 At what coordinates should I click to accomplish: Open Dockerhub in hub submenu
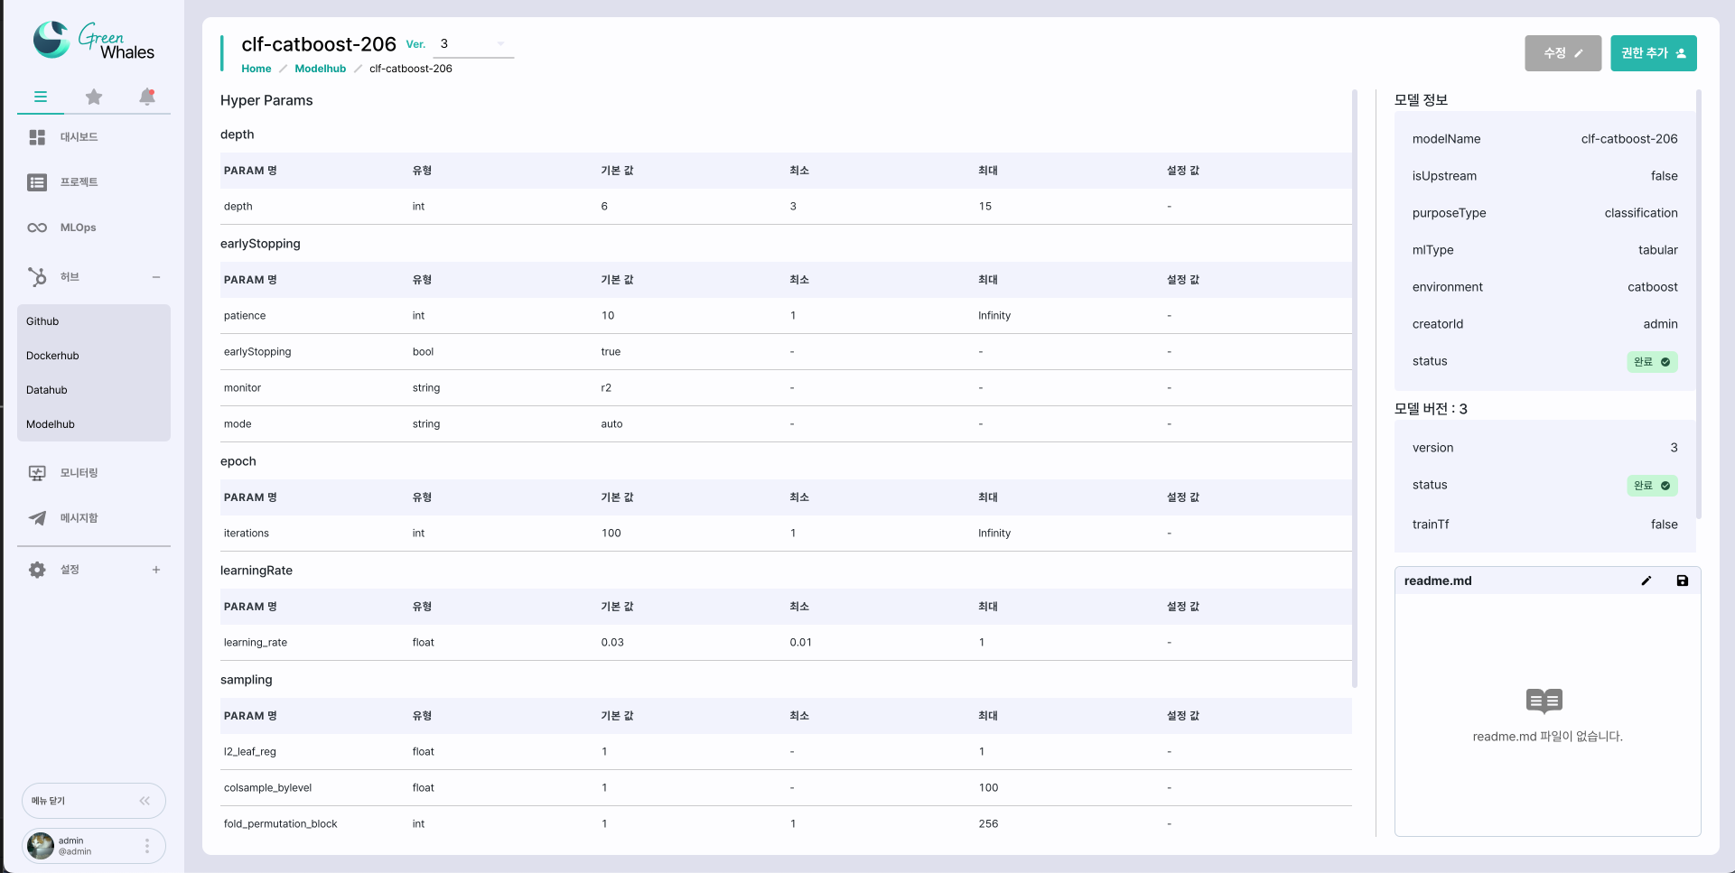point(52,356)
